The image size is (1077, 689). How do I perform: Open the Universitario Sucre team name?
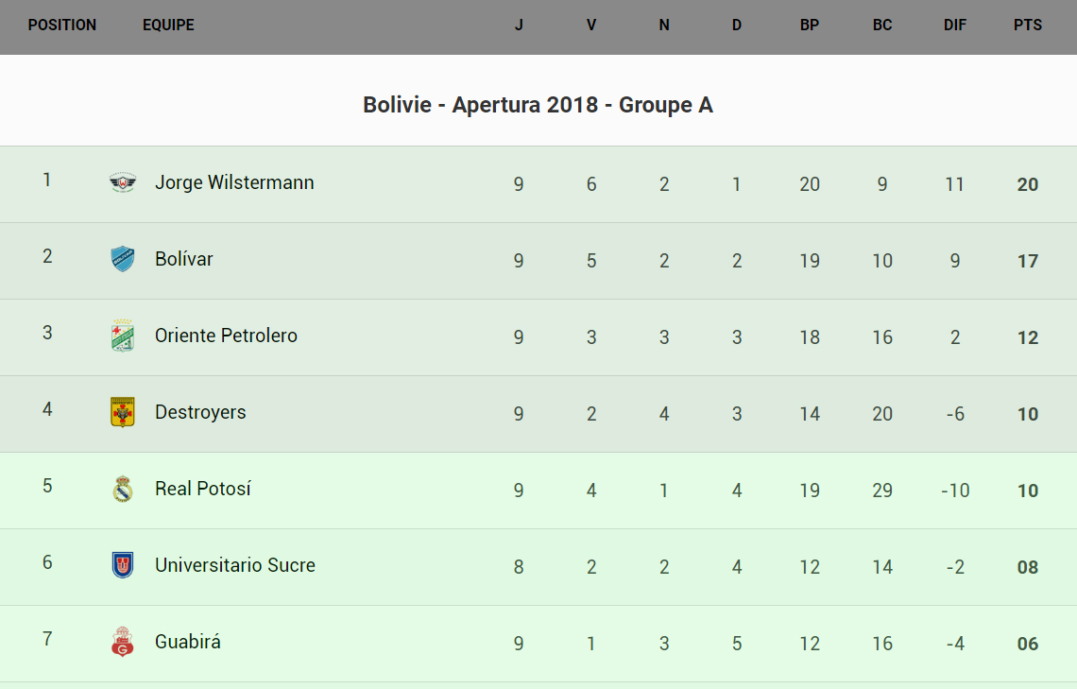[x=235, y=565]
